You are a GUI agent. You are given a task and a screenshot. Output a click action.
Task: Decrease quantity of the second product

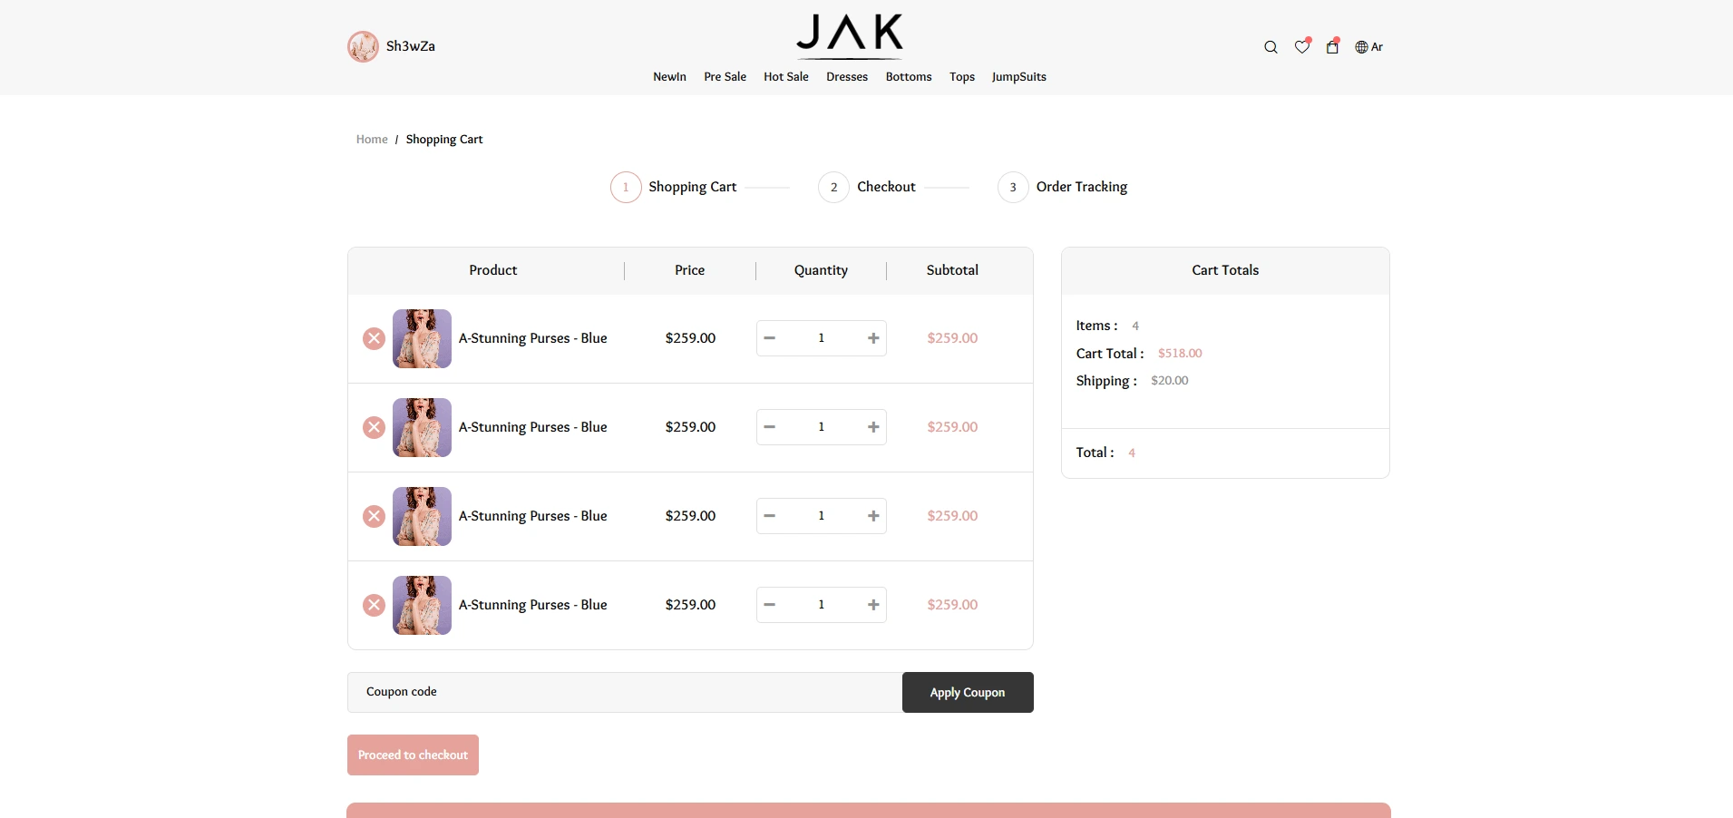(770, 427)
